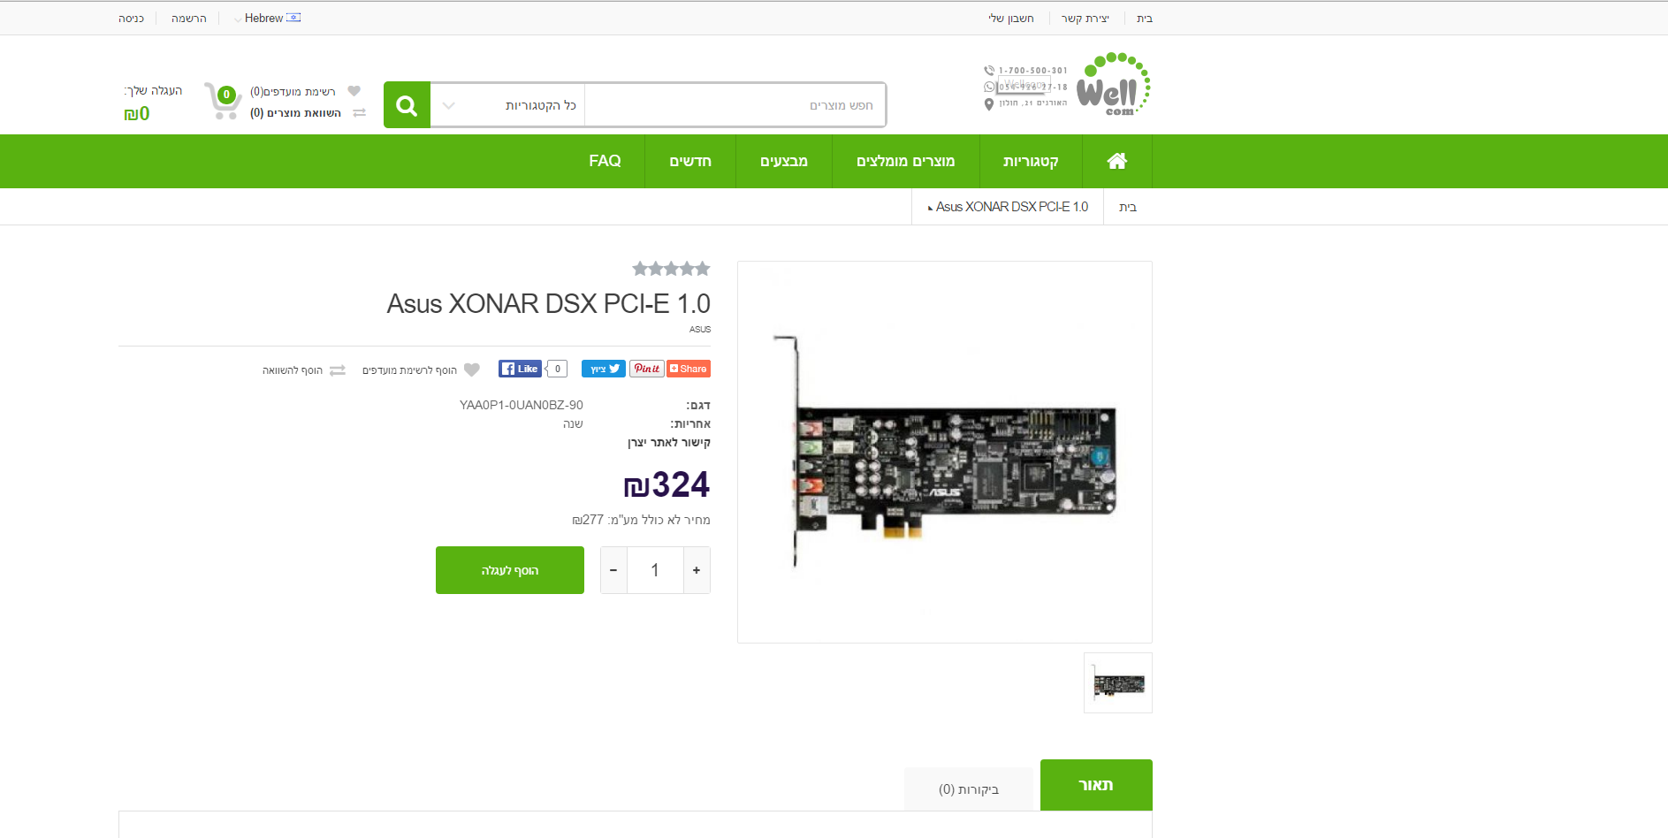Image resolution: width=1668 pixels, height=838 pixels.
Task: Decrease quantity with the minus button
Action: [x=613, y=570]
